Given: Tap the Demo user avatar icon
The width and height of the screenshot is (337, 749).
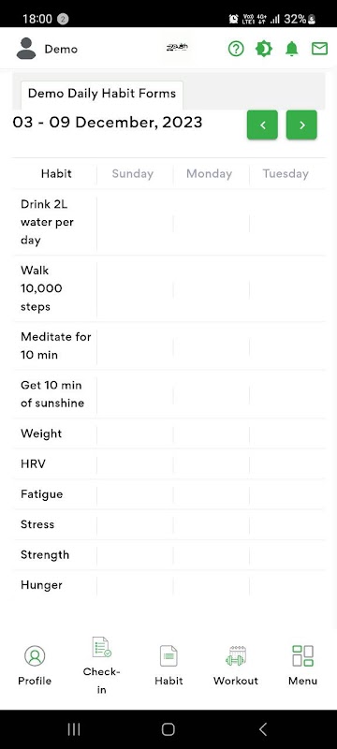Looking at the screenshot, I should pyautogui.click(x=26, y=49).
